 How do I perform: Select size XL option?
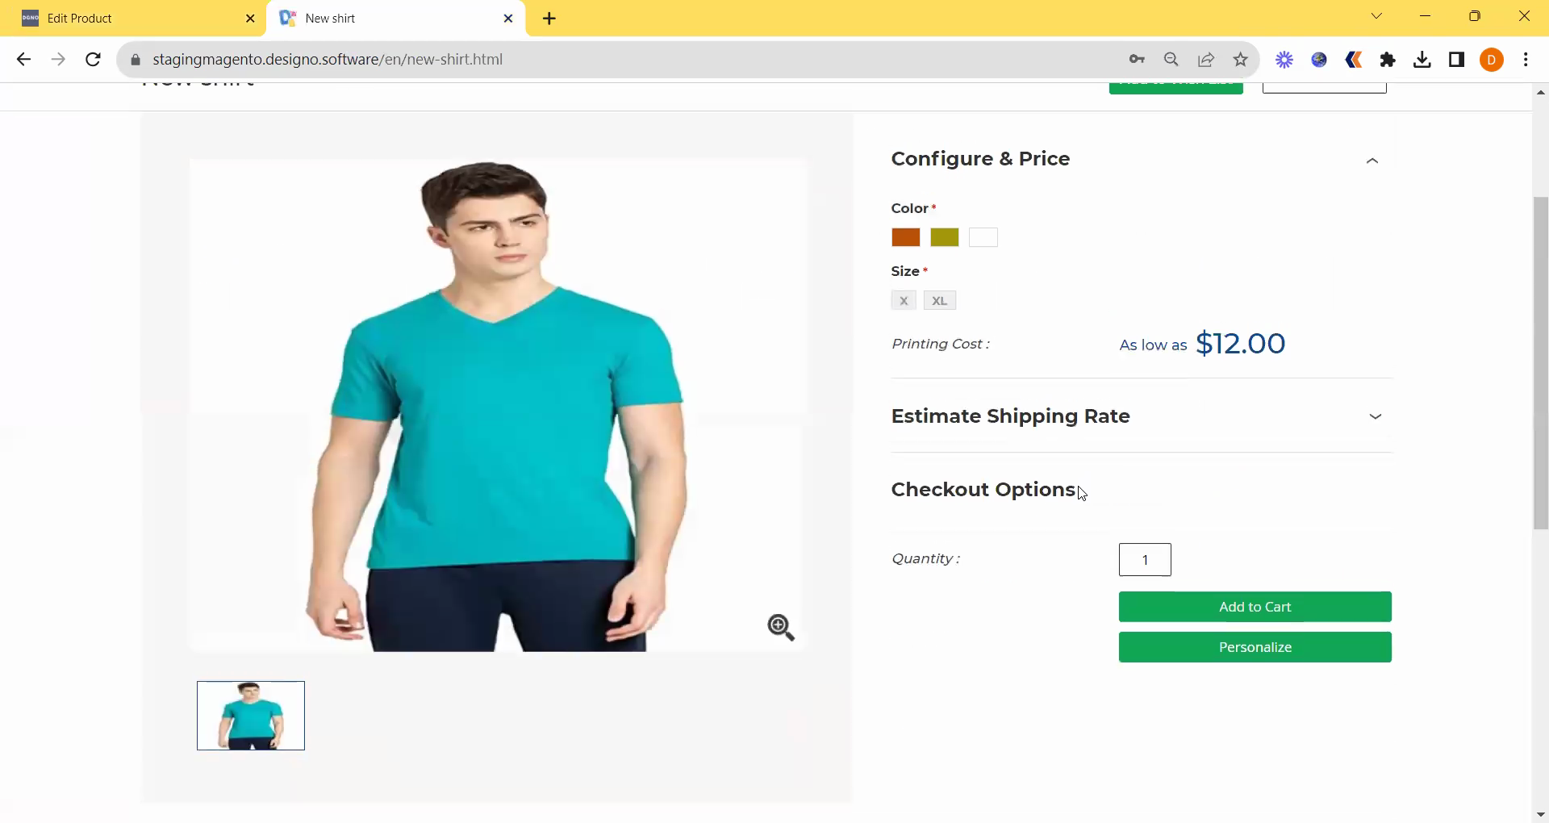939,301
